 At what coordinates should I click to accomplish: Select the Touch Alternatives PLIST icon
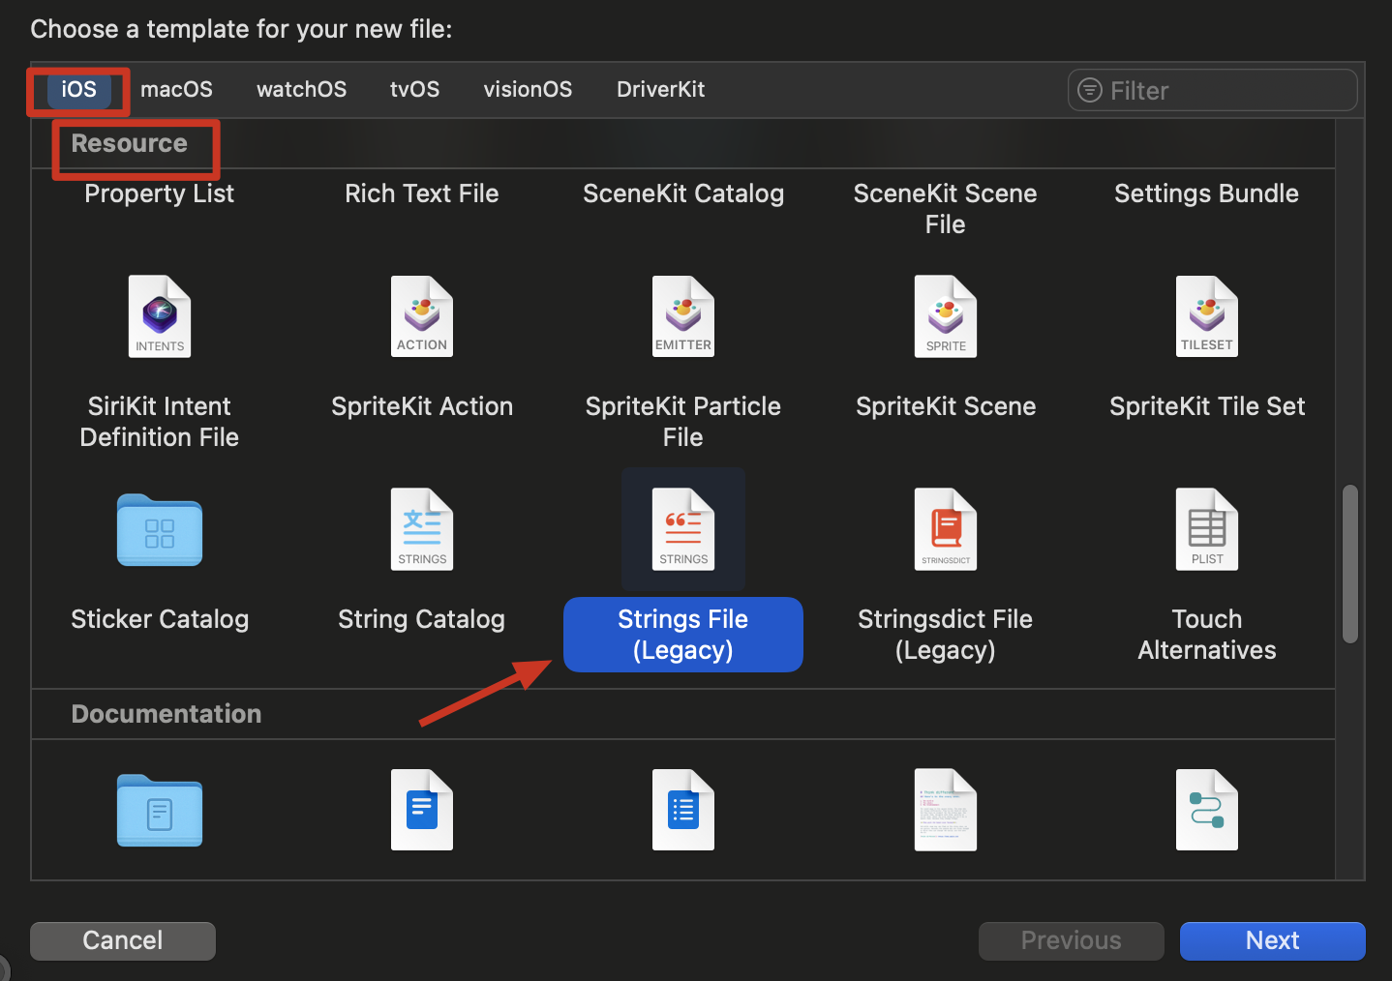coord(1207,529)
